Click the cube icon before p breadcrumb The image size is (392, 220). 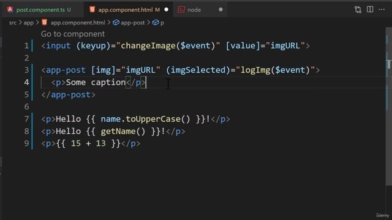tap(156, 23)
